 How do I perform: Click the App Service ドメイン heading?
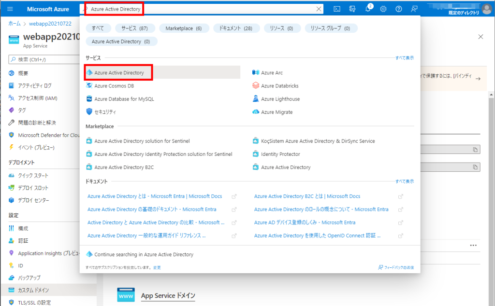168,295
